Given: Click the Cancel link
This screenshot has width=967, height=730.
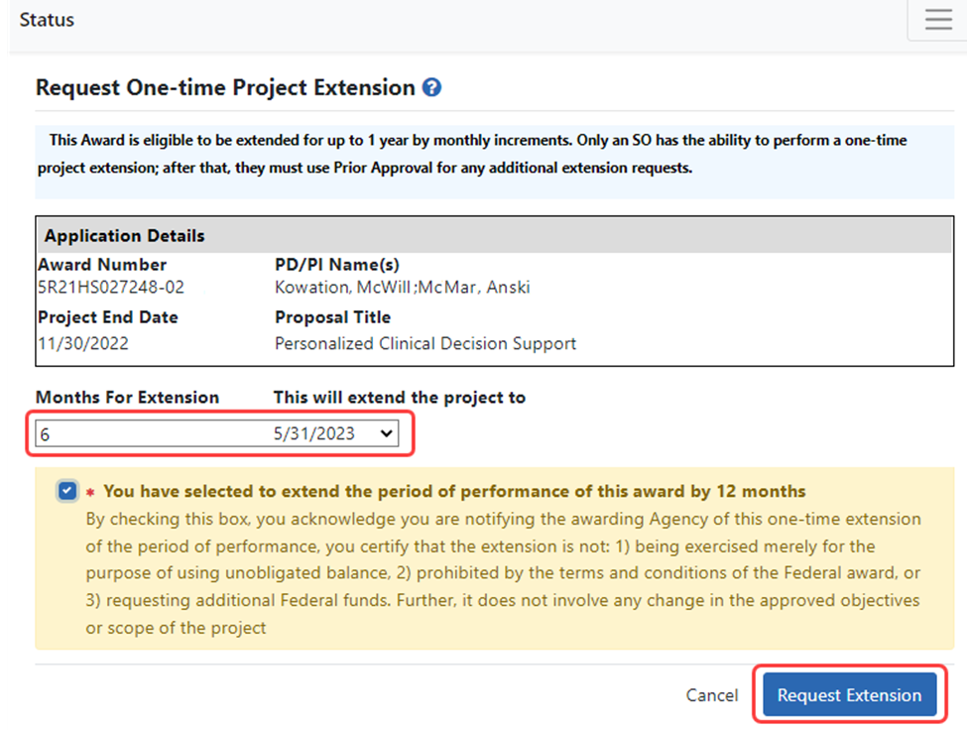Looking at the screenshot, I should tap(712, 695).
